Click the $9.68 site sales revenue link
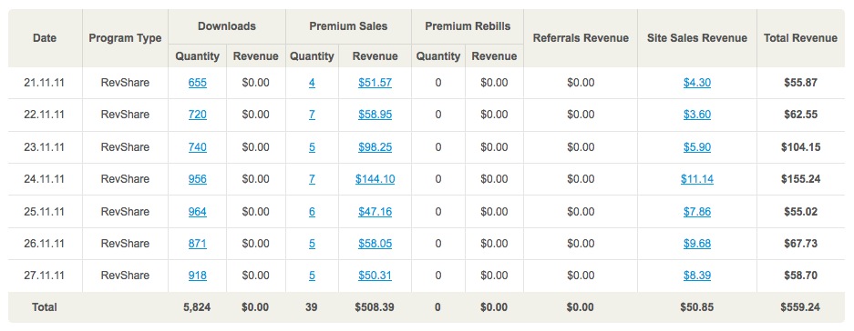 coord(696,244)
